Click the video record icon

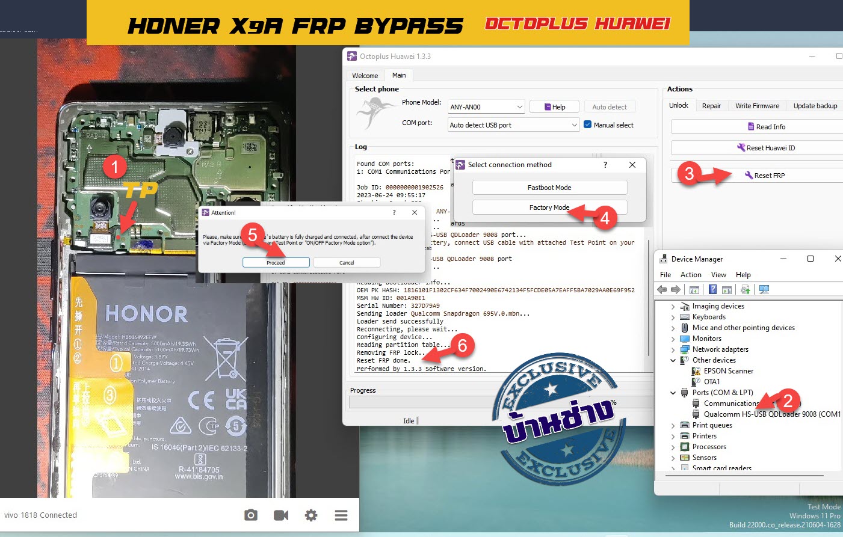point(281,515)
